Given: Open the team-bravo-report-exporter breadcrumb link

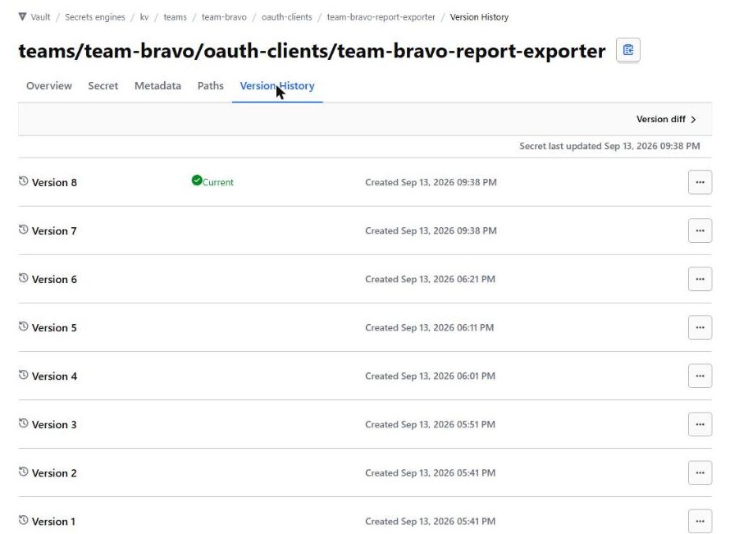Looking at the screenshot, I should 381,17.
